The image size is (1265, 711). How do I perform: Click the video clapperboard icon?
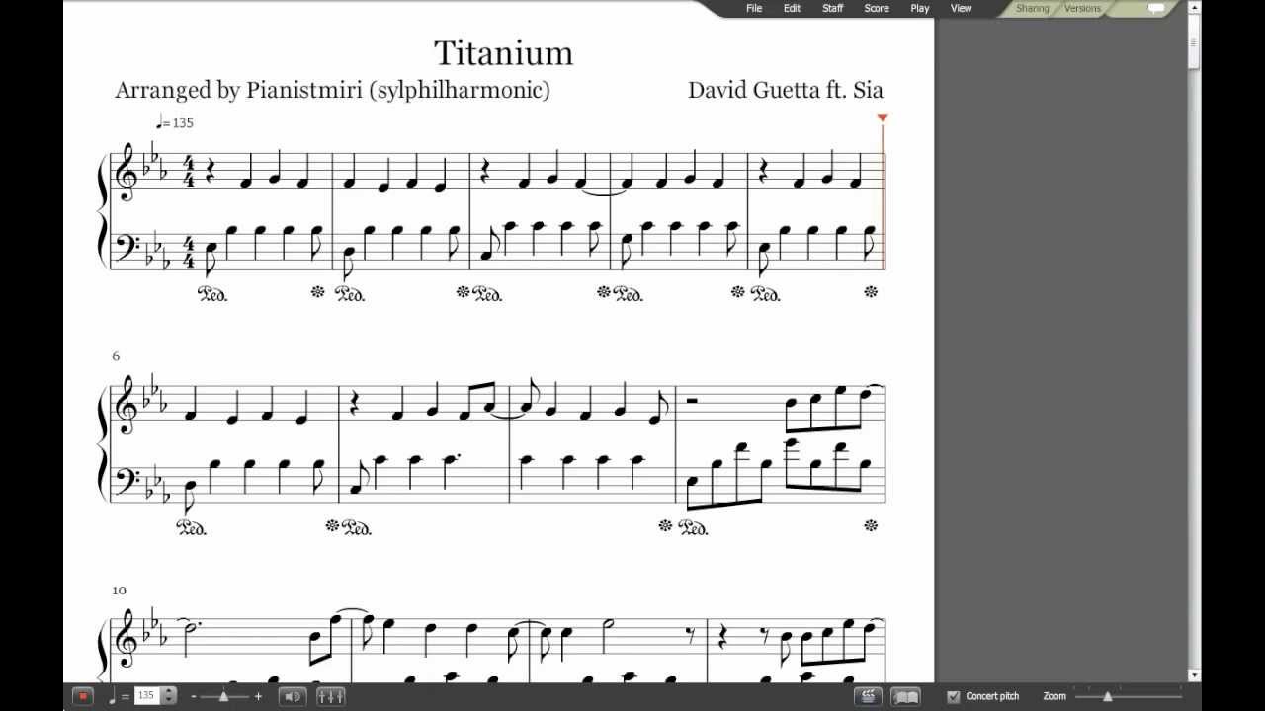[x=868, y=696]
